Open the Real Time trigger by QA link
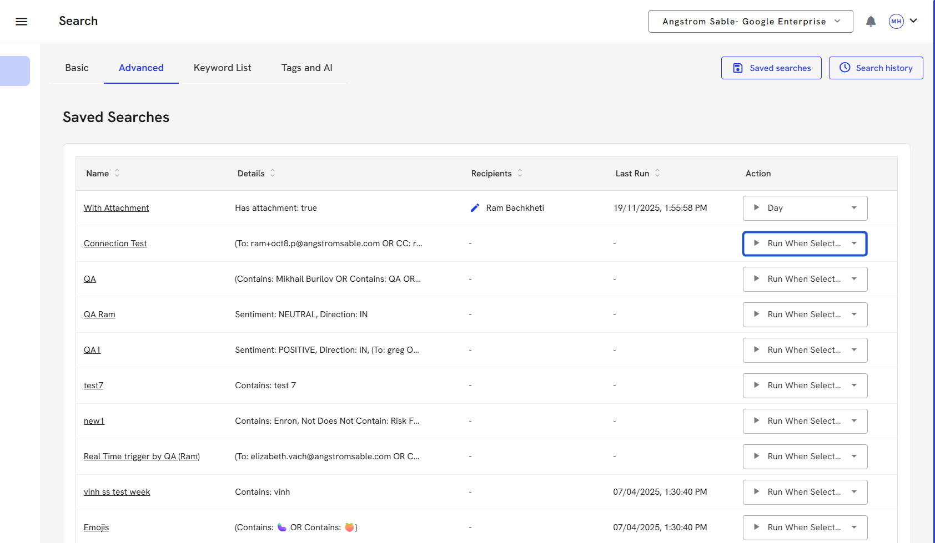The height and width of the screenshot is (543, 935). pos(142,456)
